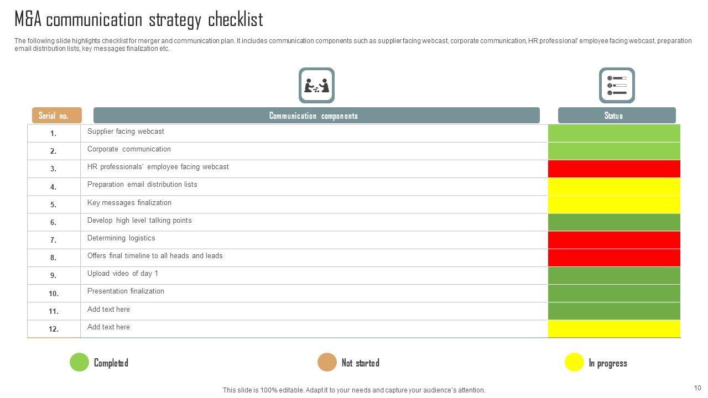The width and height of the screenshot is (708, 398).
Task: Click yellow status cell for Key messages finalization
Action: 614,205
